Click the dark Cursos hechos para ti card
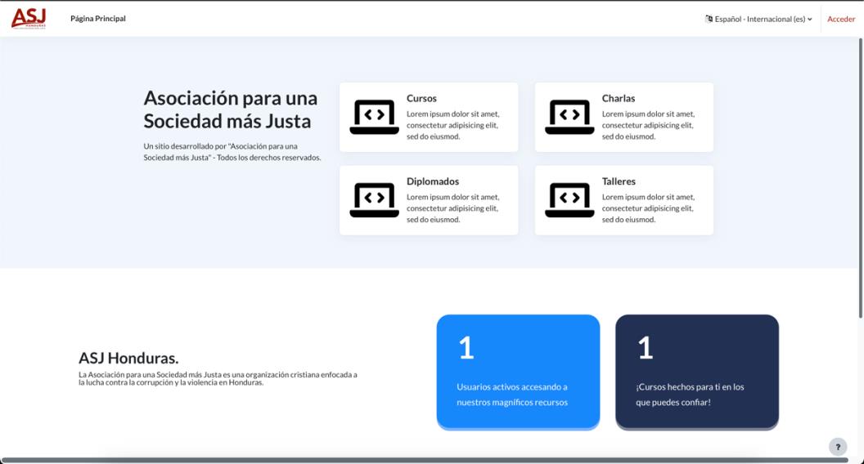 pos(697,372)
